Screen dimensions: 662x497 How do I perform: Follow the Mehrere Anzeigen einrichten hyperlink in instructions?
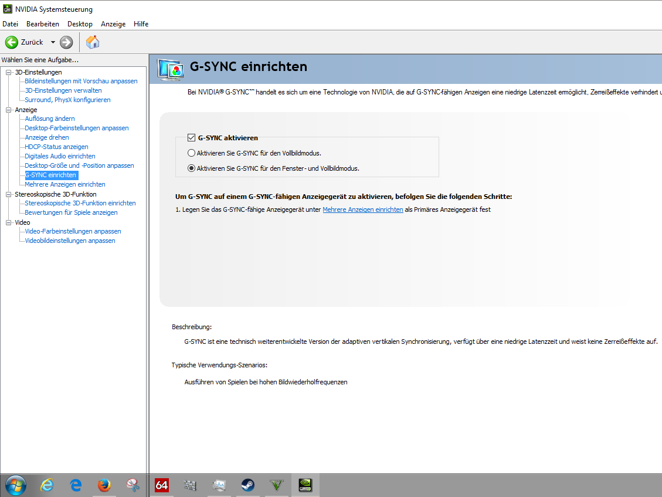pos(363,209)
